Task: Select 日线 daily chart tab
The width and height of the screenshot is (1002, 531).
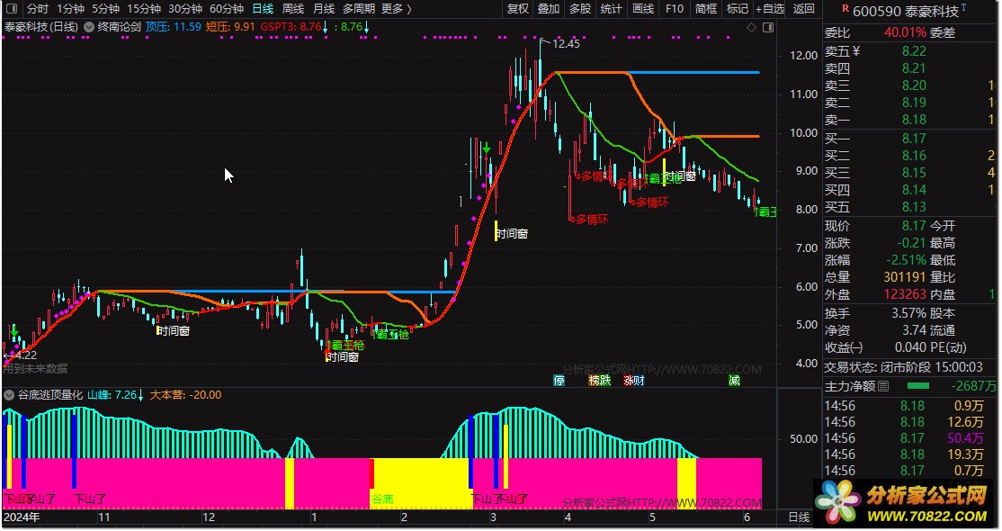Action: [x=263, y=9]
